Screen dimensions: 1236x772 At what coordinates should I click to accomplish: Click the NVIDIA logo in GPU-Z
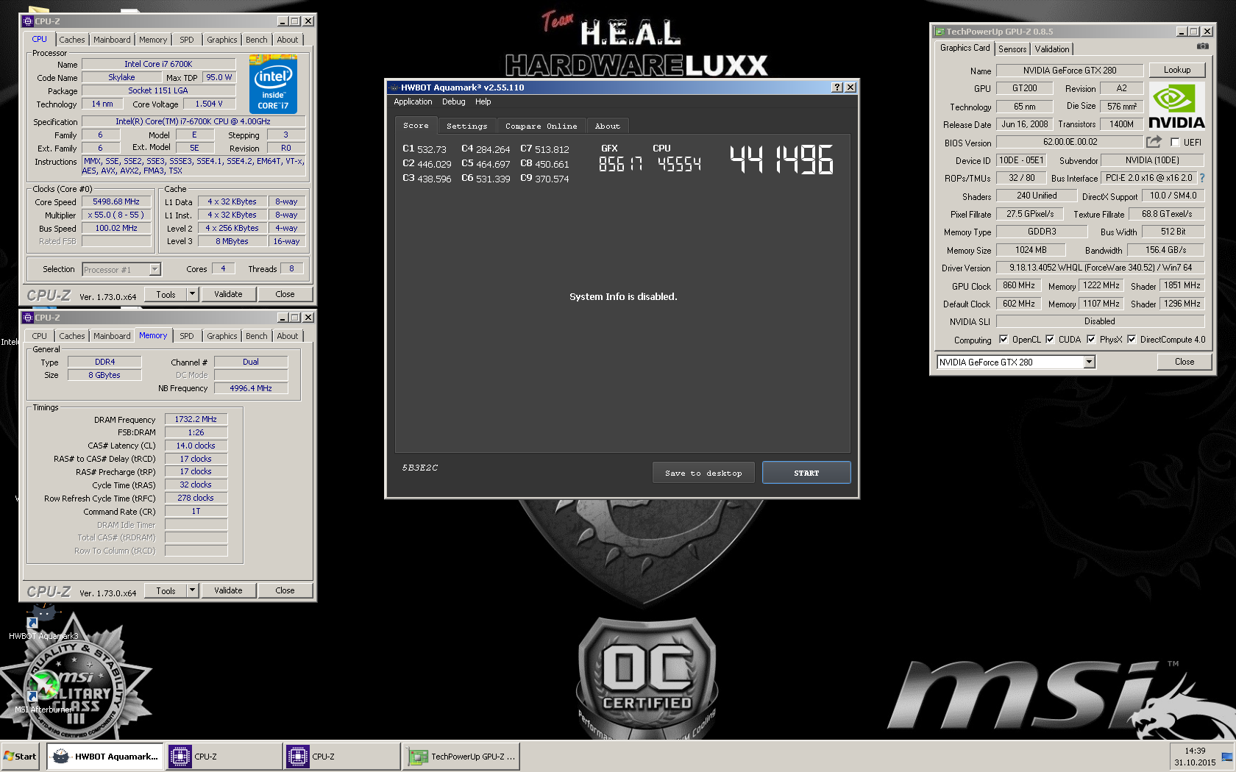(1177, 105)
